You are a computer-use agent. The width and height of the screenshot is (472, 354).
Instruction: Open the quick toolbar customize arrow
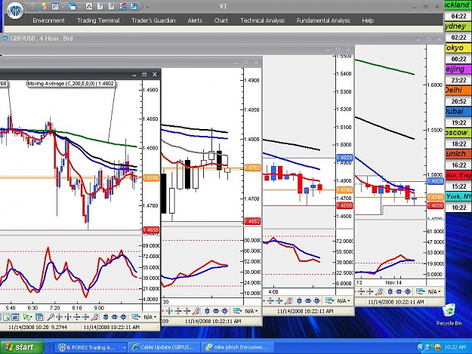pyautogui.click(x=147, y=7)
